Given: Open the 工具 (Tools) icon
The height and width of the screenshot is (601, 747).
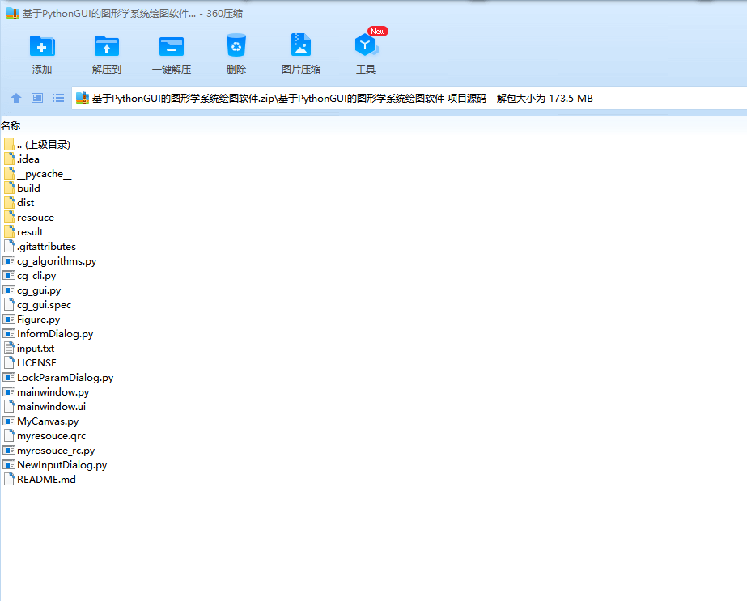Looking at the screenshot, I should click(366, 45).
